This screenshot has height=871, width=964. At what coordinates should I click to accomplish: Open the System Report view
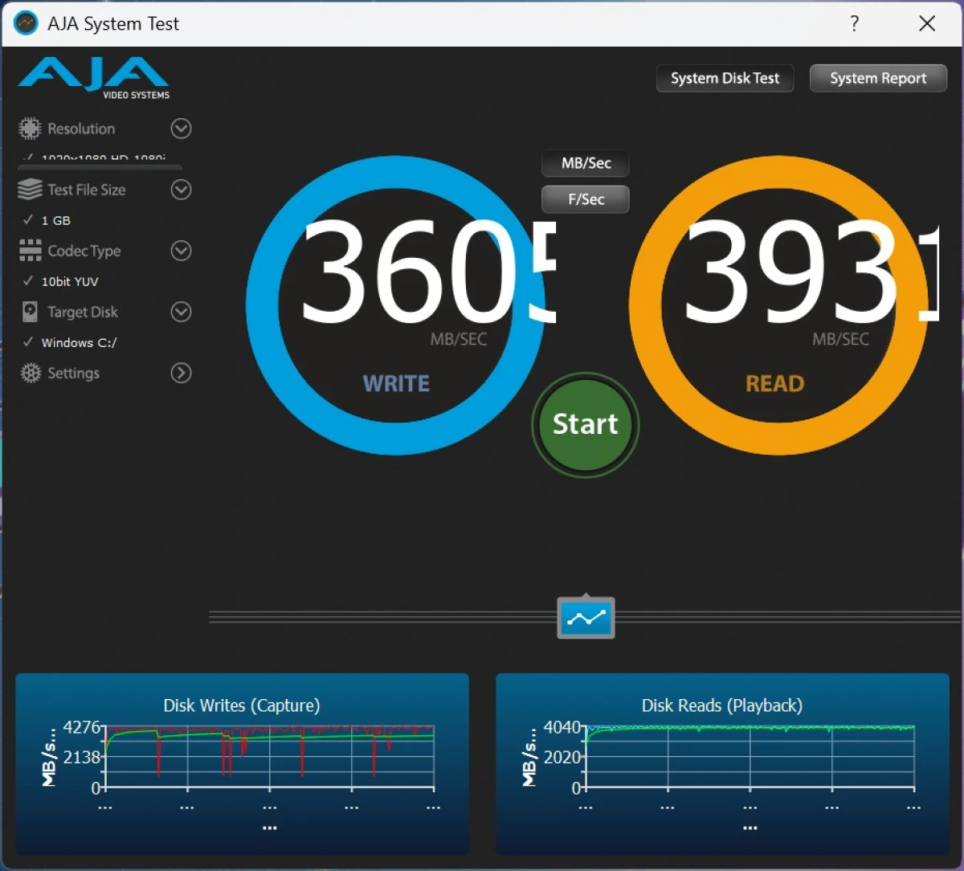878,78
